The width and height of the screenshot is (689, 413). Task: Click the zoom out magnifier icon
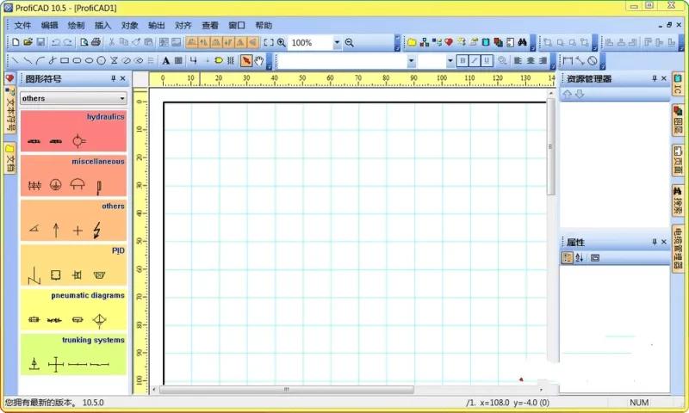click(x=350, y=42)
